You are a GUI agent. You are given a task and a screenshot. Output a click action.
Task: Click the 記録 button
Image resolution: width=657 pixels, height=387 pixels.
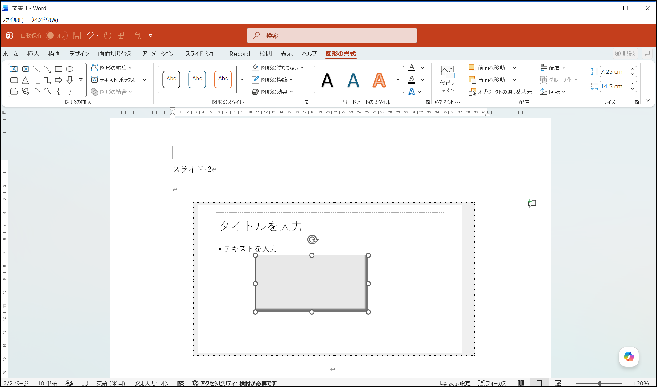pos(625,53)
